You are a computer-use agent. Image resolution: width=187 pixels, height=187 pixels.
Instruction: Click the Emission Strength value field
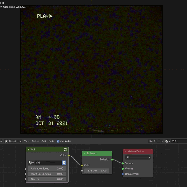tap(97, 171)
